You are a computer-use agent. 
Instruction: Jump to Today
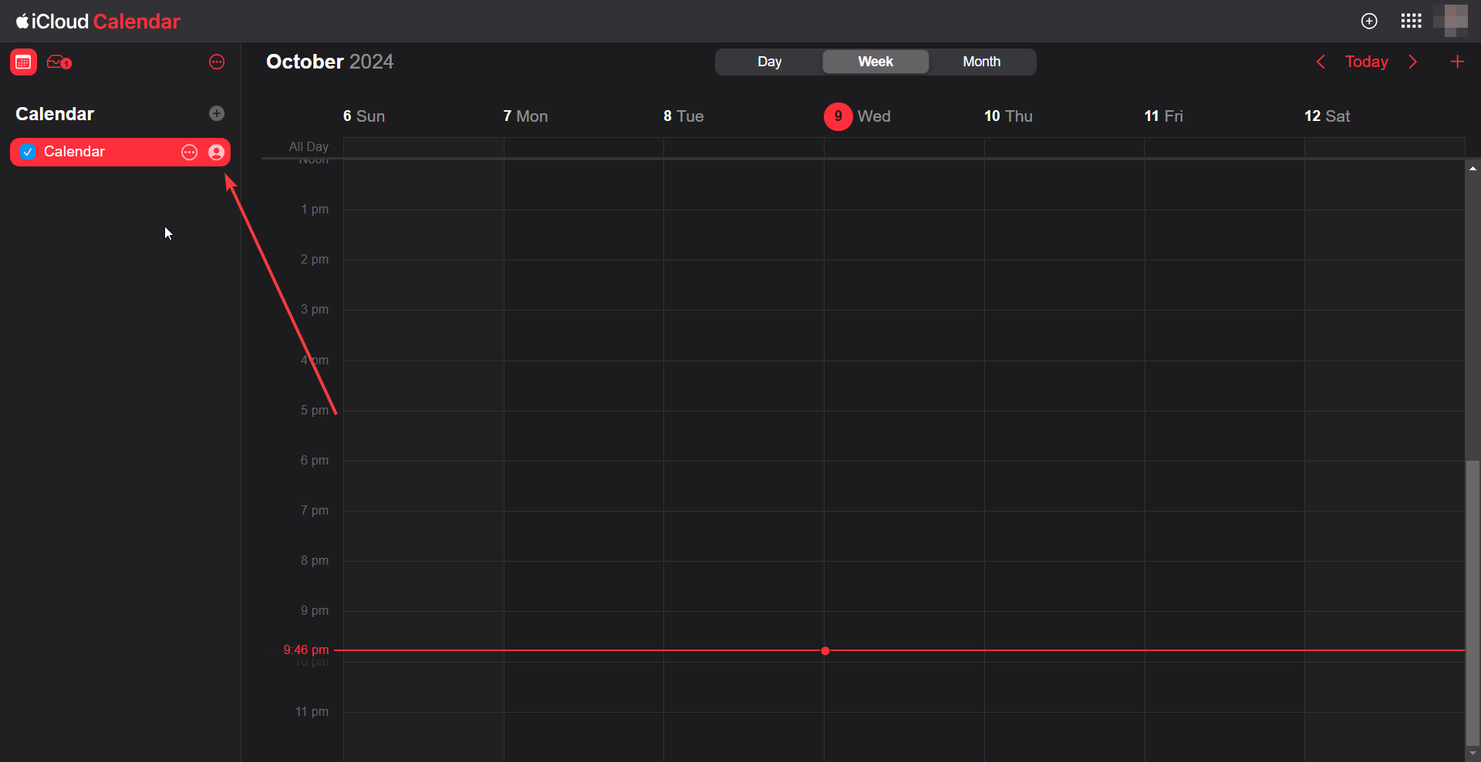[1366, 62]
